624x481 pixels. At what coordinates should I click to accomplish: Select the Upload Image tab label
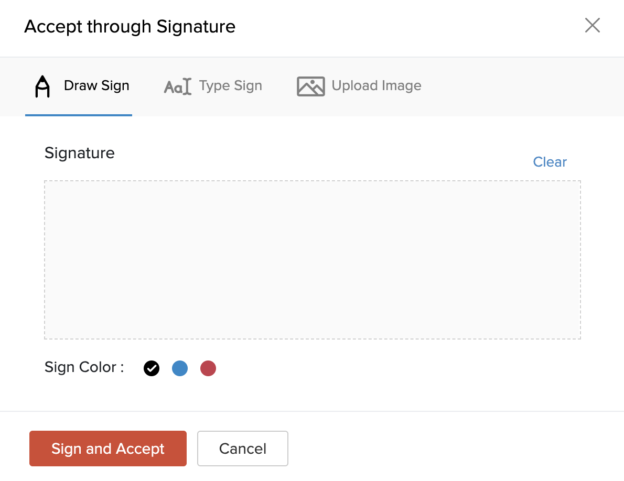pos(376,86)
